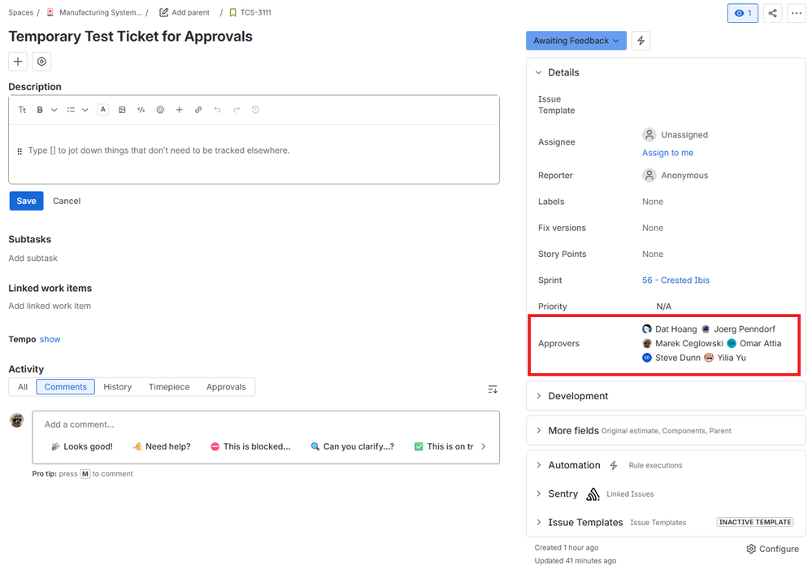Show more quick replies arrow
812x574 pixels.
click(483, 446)
